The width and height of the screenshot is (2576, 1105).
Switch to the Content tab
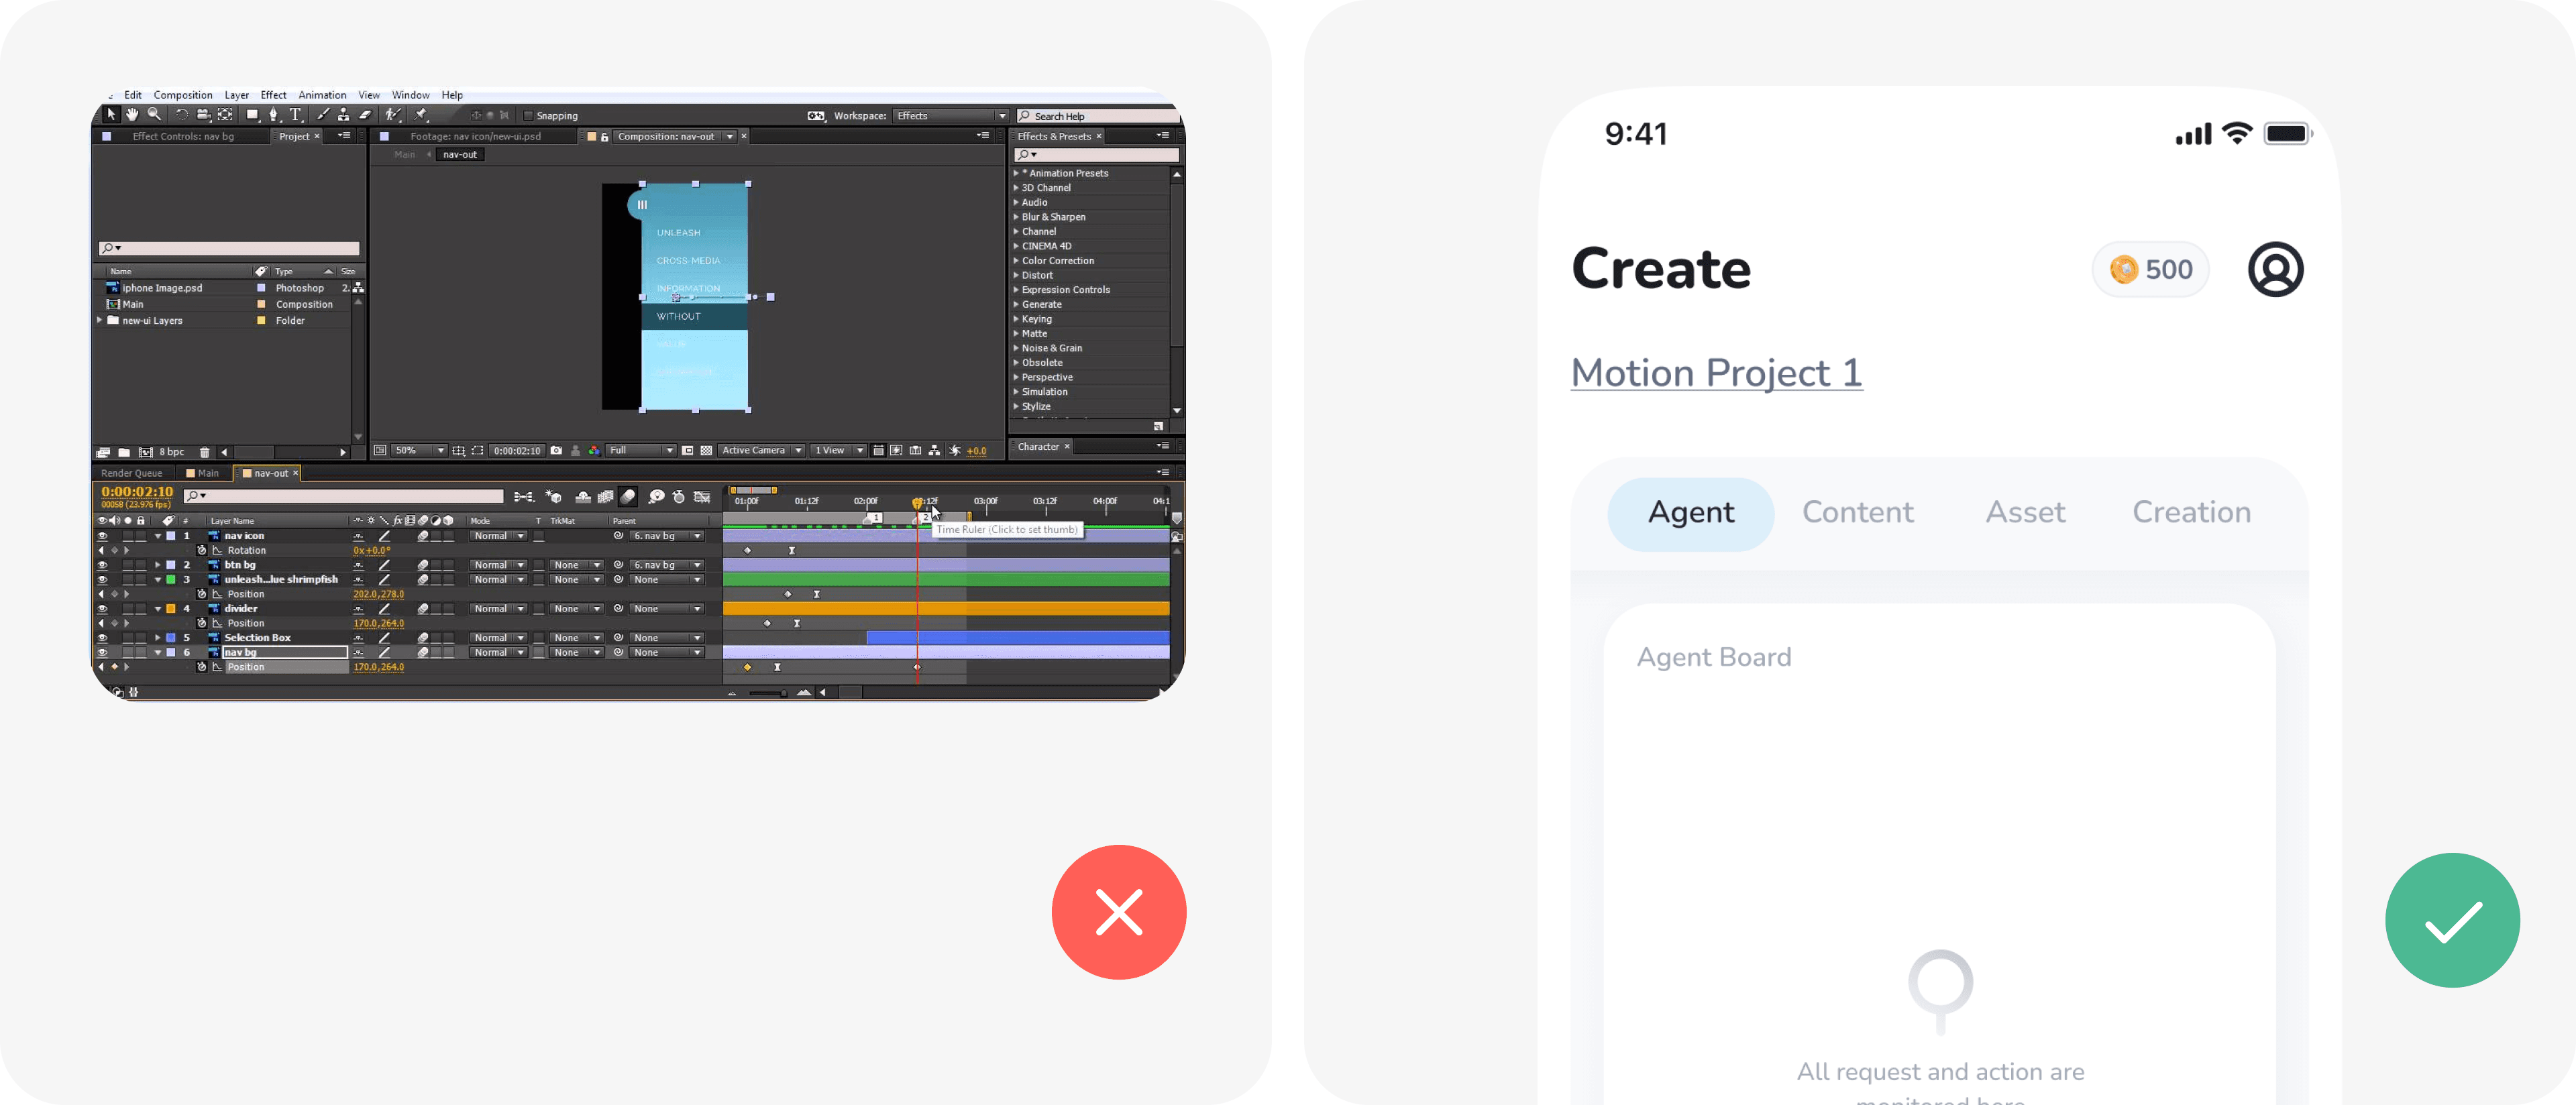pyautogui.click(x=1857, y=512)
